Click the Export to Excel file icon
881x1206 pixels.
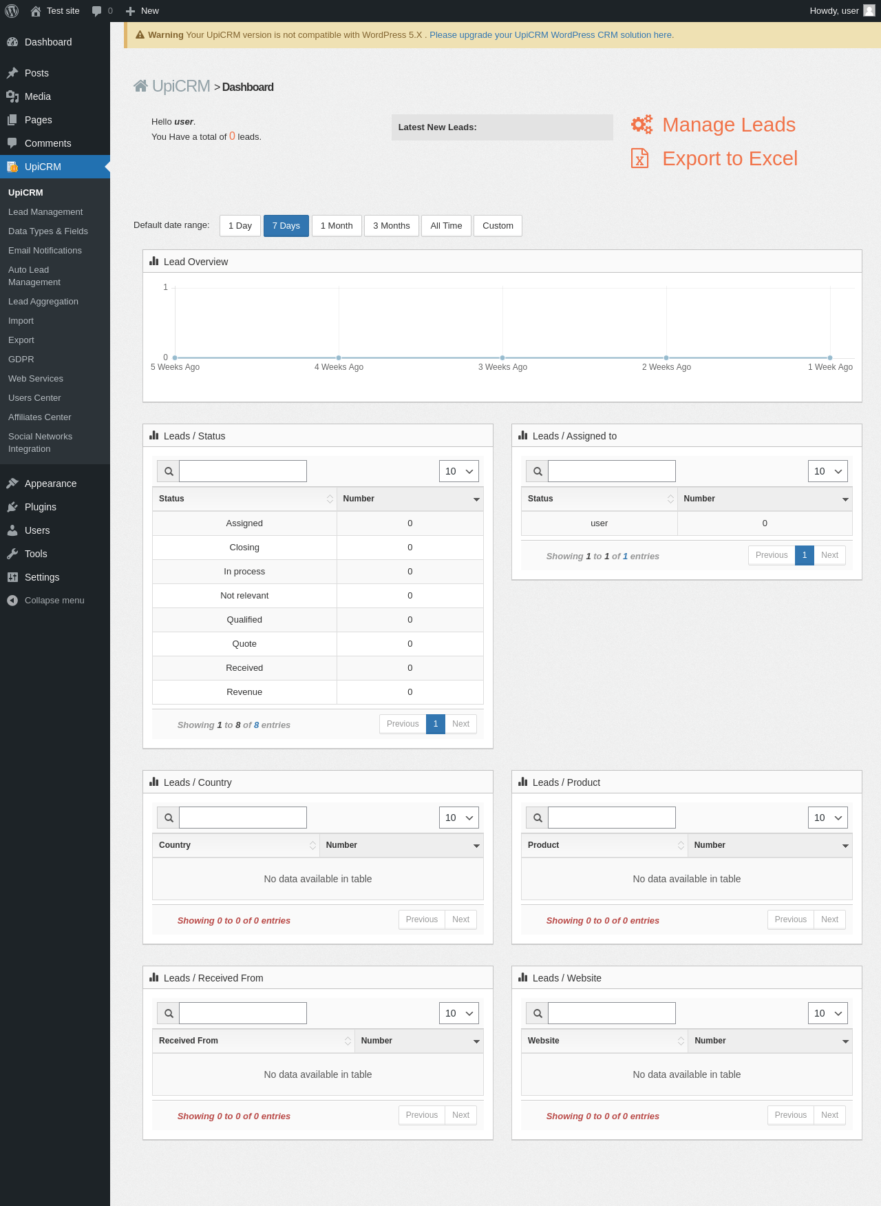pyautogui.click(x=640, y=158)
